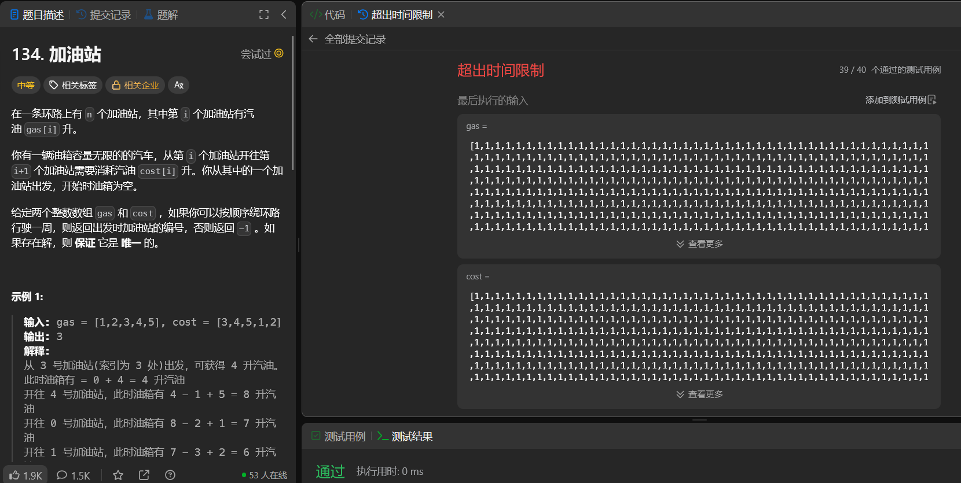961x483 pixels.
Task: Go back to 全部提交记录 arrow
Action: 313,39
